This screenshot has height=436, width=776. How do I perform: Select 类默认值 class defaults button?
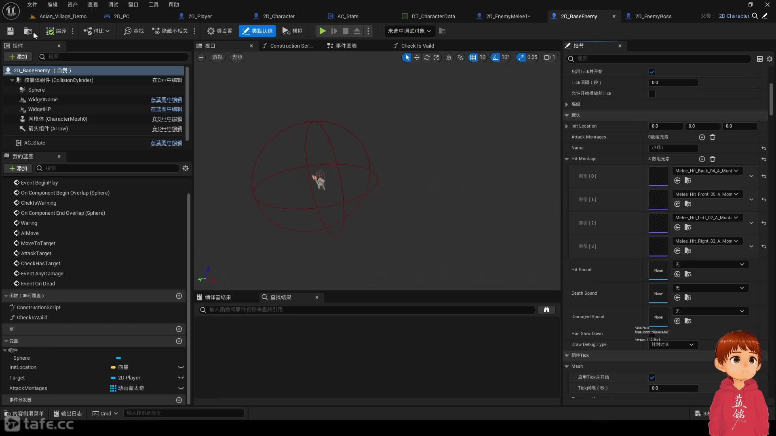pos(257,31)
